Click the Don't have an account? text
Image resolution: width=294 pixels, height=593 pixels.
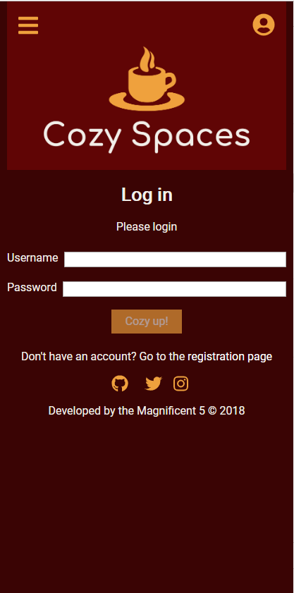(79, 357)
